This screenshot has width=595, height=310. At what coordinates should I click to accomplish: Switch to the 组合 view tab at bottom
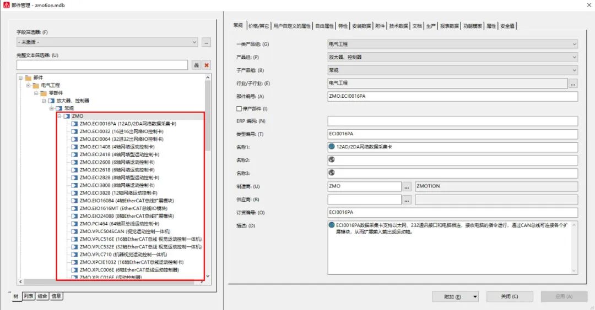click(42, 296)
